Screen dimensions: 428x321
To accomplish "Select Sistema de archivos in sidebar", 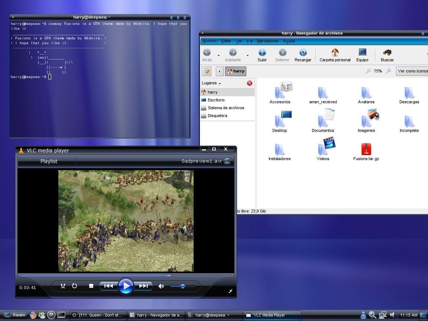I will (227, 108).
